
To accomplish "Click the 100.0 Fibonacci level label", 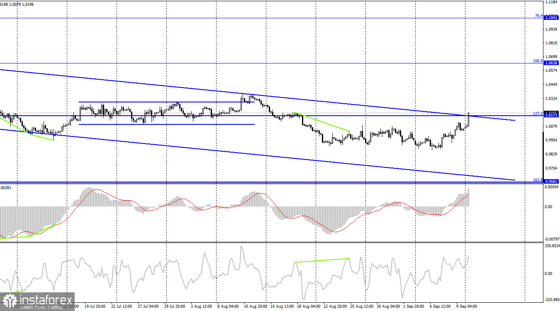I will [x=538, y=61].
